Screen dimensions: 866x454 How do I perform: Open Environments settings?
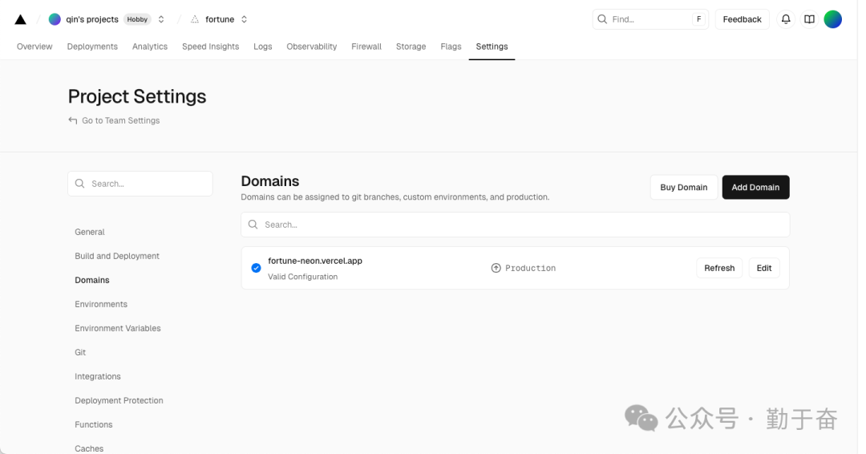pyautogui.click(x=101, y=304)
